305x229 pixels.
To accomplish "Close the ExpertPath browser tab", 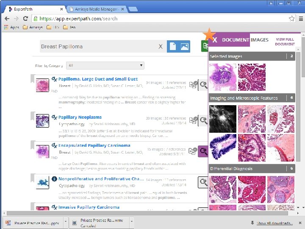I will pos(61,9).
